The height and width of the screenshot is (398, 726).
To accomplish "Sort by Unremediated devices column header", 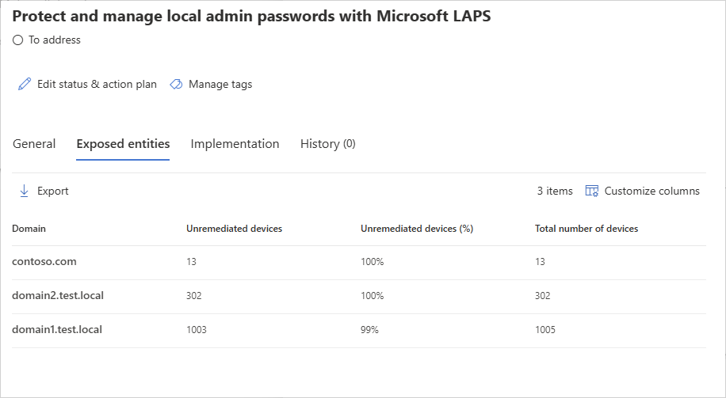I will (x=234, y=229).
